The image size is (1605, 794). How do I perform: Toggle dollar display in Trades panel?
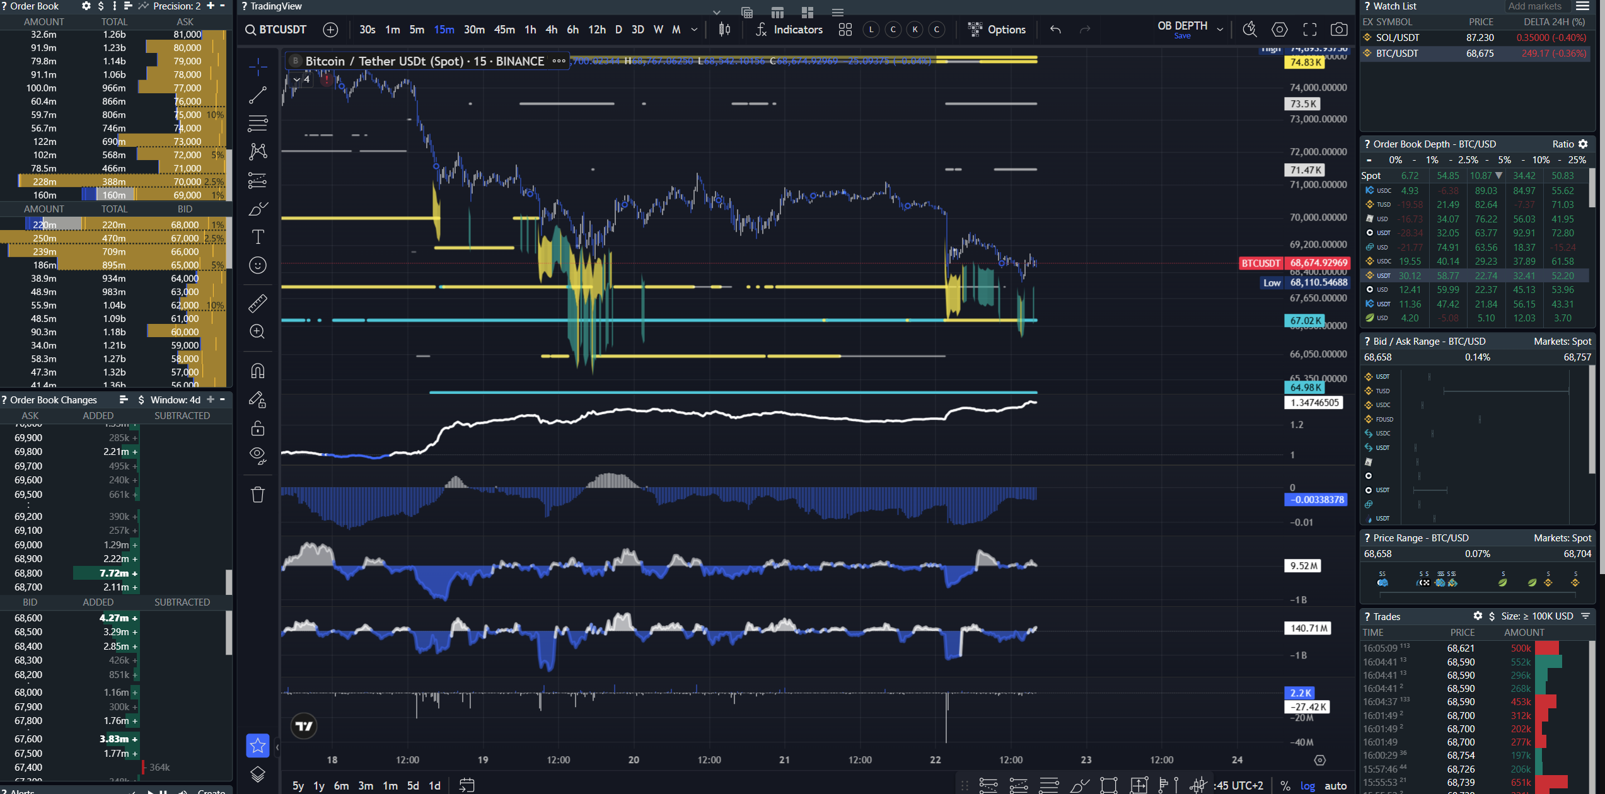[1492, 616]
